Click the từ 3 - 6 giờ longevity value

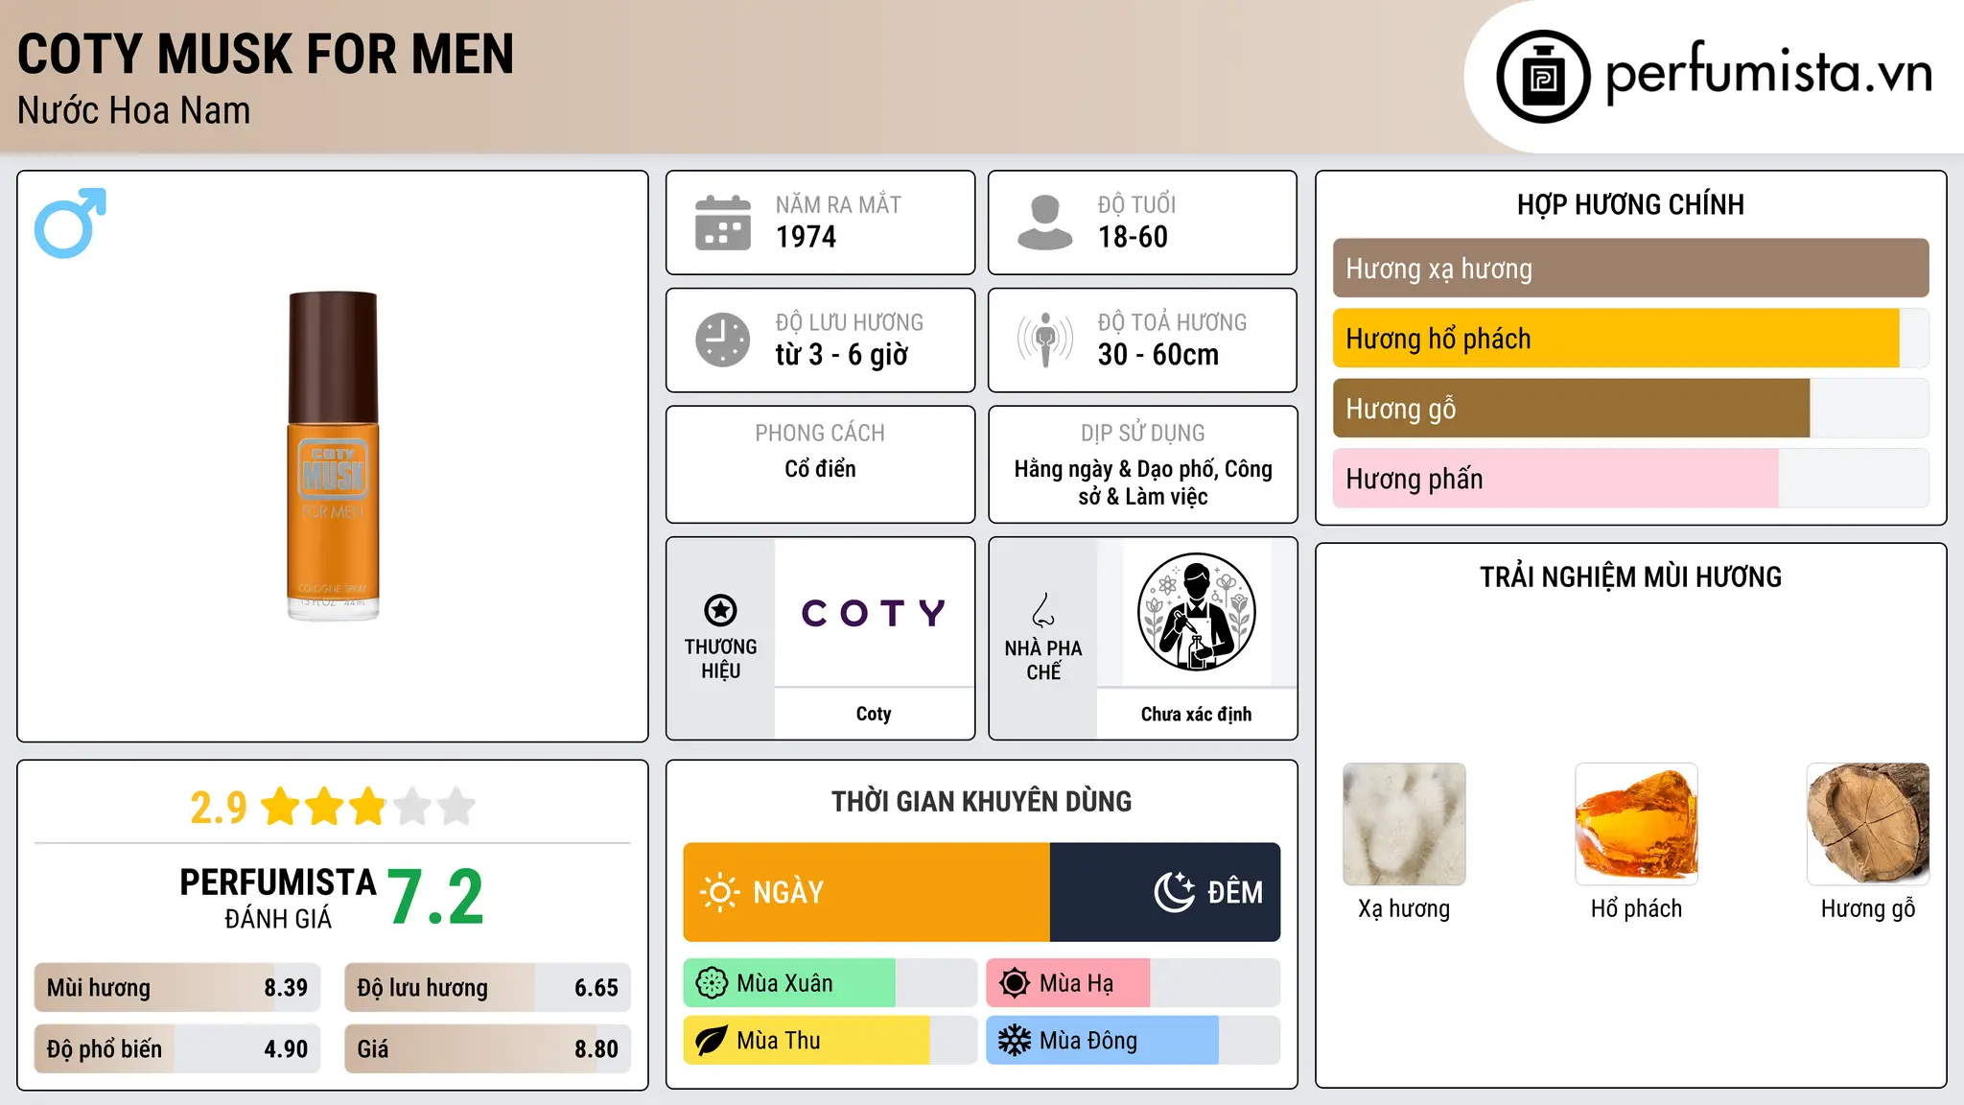coord(842,355)
